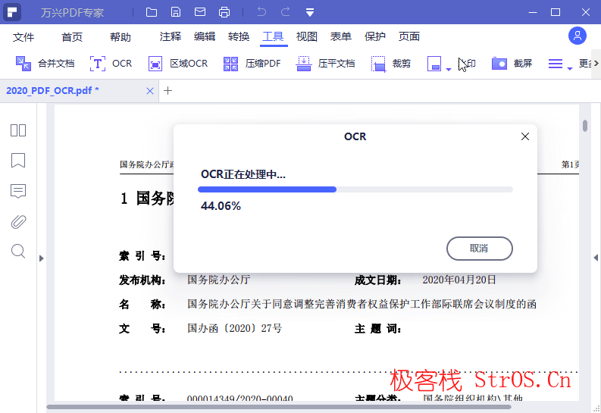Click the save disk icon
The image size is (601, 413).
tap(176, 12)
